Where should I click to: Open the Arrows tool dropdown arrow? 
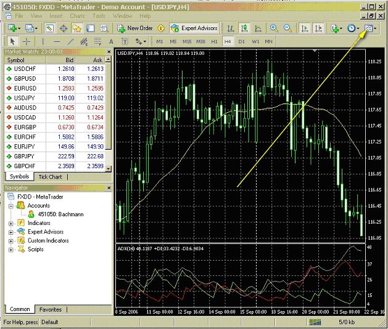point(145,41)
